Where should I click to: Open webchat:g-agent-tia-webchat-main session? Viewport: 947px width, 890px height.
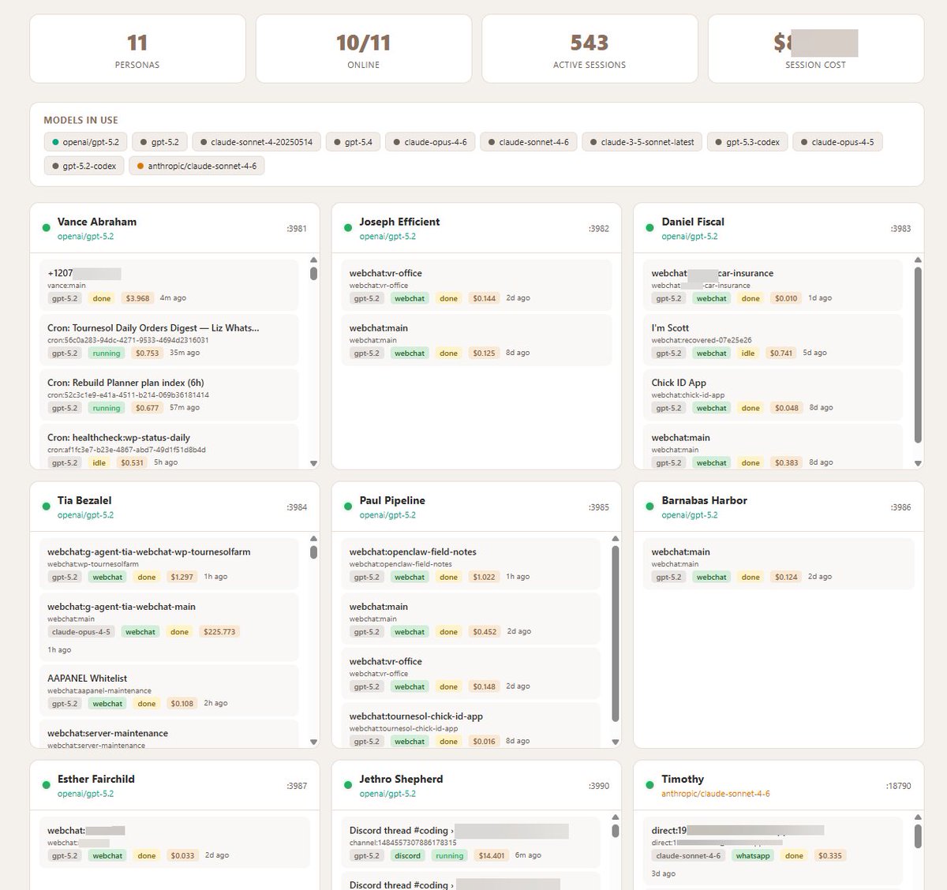tap(169, 627)
